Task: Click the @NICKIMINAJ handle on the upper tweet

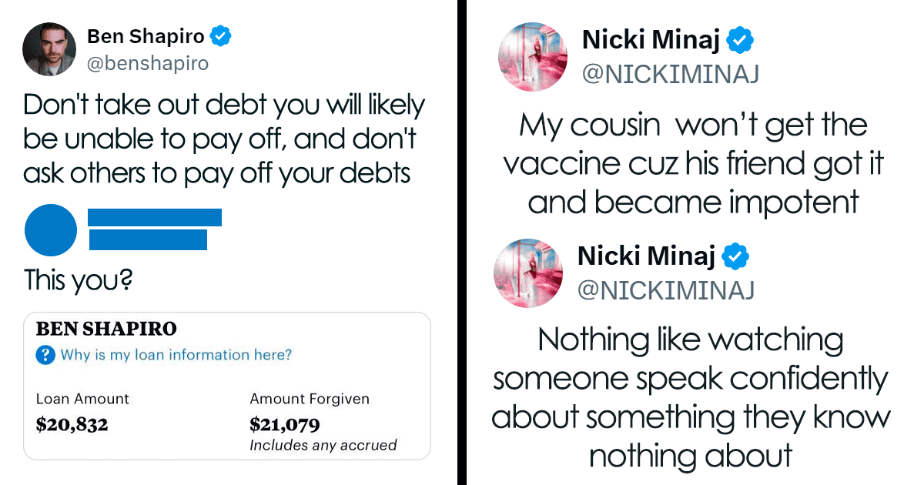Action: (671, 74)
